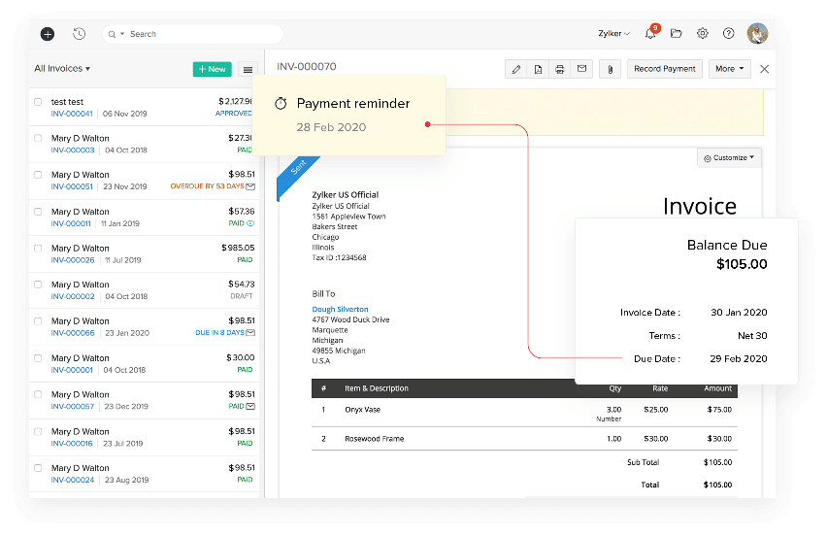The height and width of the screenshot is (536, 827).
Task: Expand the All Invoices filter dropdown
Action: coord(62,69)
